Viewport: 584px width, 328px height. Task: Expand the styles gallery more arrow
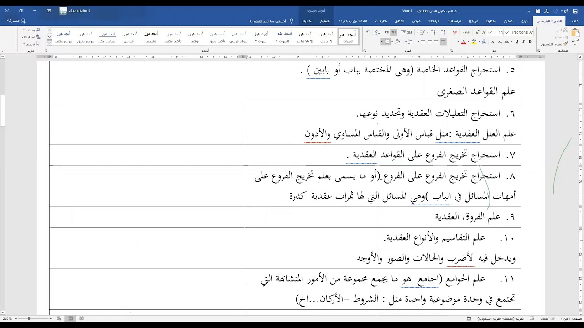50,43
